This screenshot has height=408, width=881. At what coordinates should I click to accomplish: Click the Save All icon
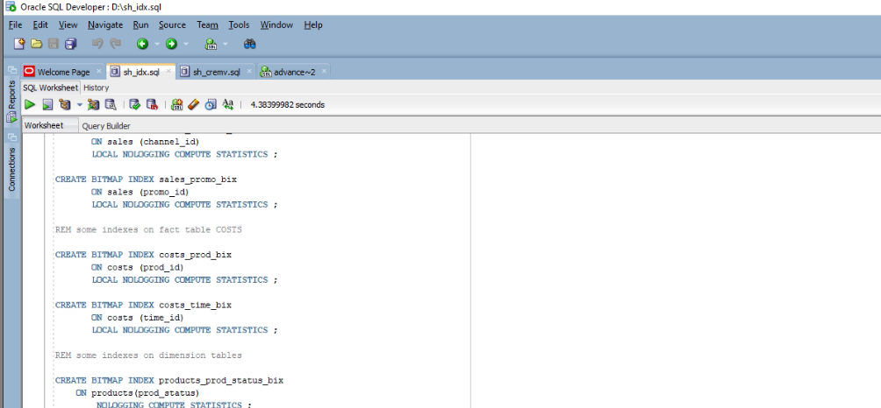tap(71, 44)
